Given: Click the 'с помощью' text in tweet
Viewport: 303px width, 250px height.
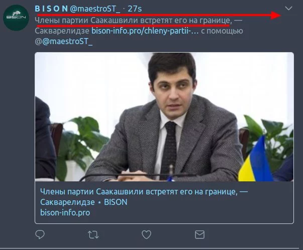Looking at the screenshot, I should click(x=222, y=31).
